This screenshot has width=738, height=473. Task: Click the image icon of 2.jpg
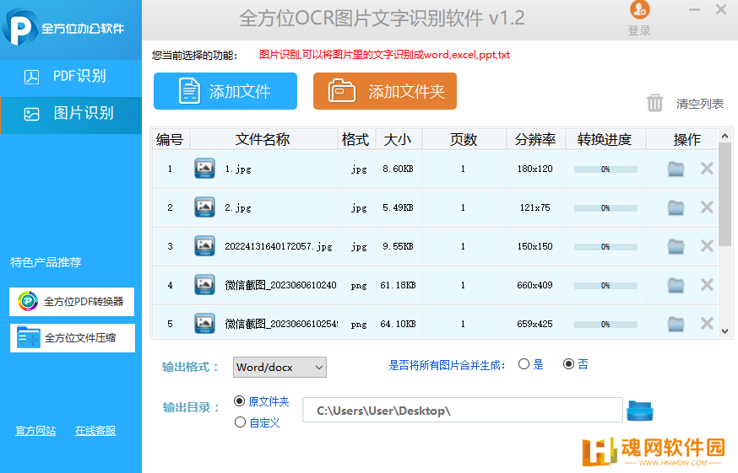[x=204, y=207]
